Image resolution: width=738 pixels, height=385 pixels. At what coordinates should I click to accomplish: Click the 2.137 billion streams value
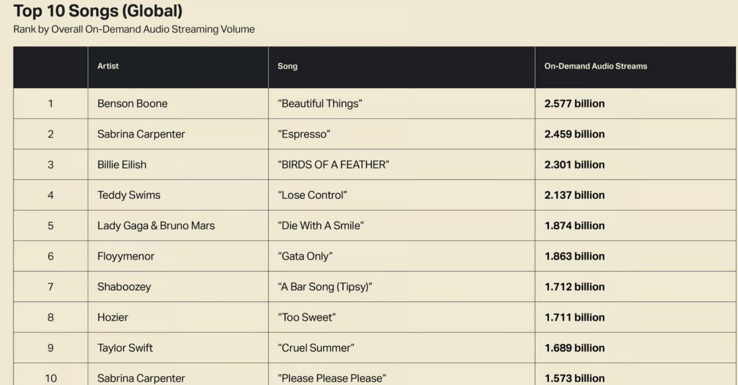point(574,195)
